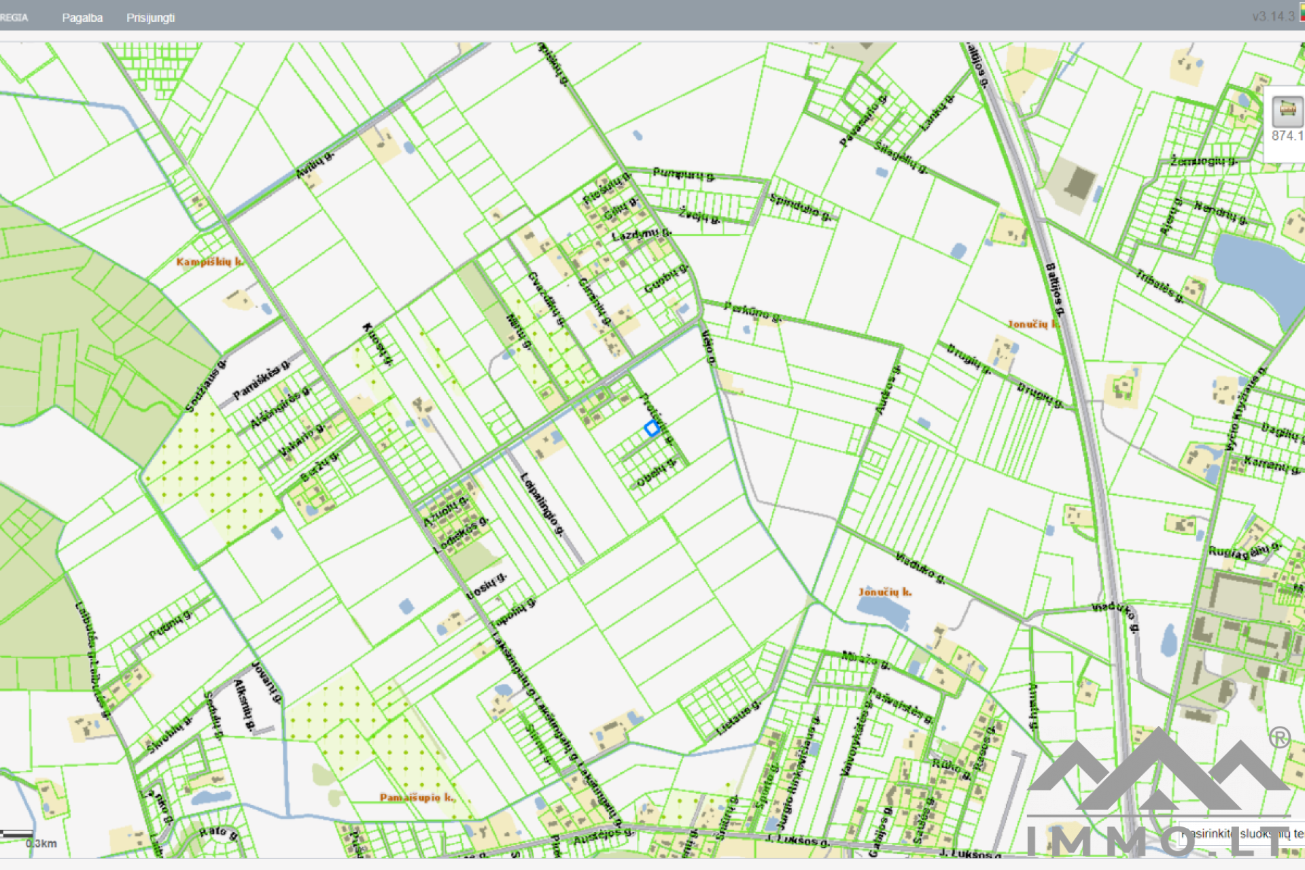Click the Pumpurų g. street label
Viewport: 1305px width, 870px height.
[x=683, y=174]
